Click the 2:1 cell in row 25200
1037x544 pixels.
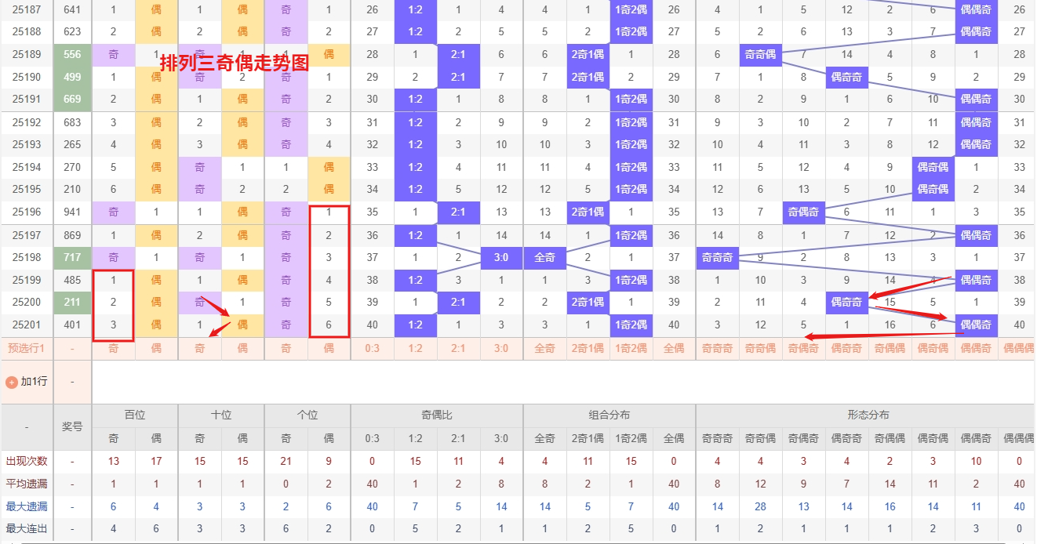[x=459, y=302]
